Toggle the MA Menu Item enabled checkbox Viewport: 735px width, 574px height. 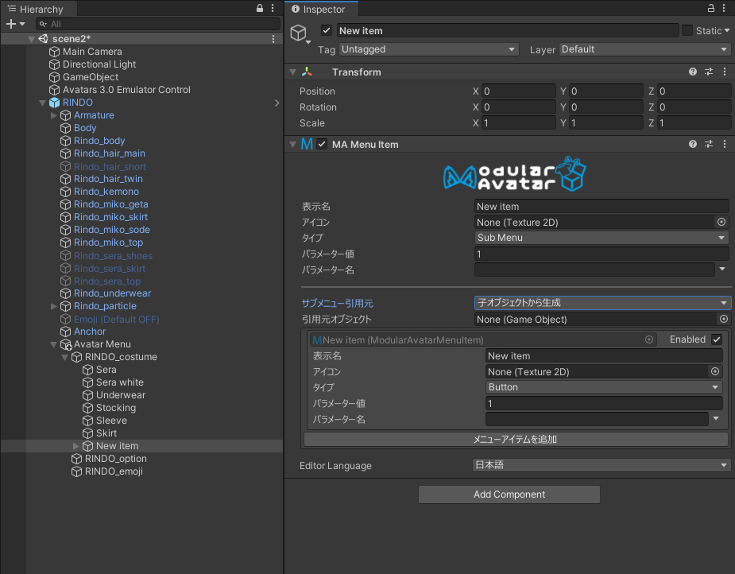pos(322,144)
